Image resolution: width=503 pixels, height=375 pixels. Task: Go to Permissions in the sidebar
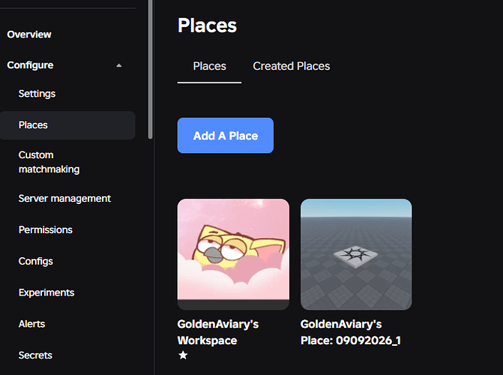coord(45,230)
